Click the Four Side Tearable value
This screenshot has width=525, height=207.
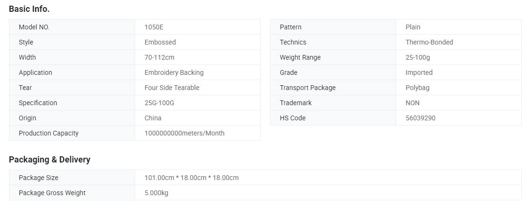pos(172,88)
